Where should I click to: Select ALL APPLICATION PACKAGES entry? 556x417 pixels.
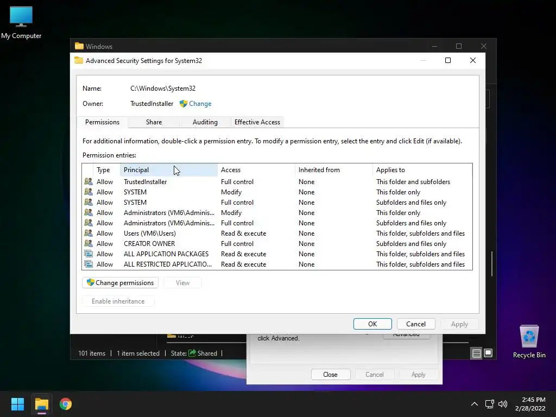pyautogui.click(x=277, y=254)
